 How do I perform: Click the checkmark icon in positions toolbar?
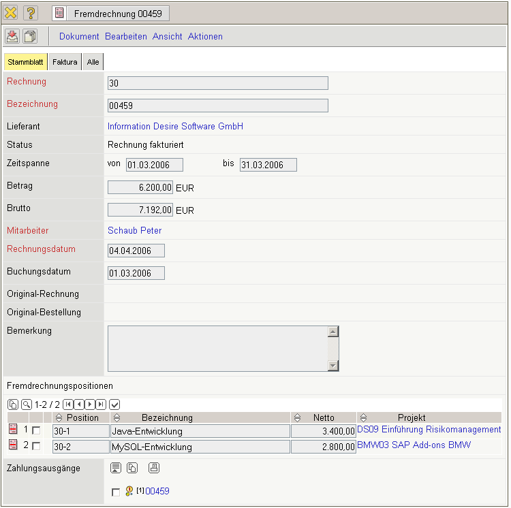(x=114, y=404)
